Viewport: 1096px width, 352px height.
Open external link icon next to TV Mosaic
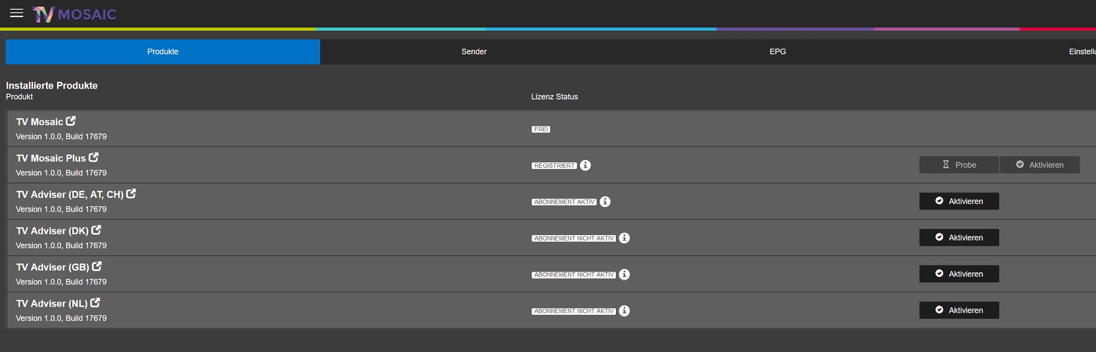[x=71, y=121]
